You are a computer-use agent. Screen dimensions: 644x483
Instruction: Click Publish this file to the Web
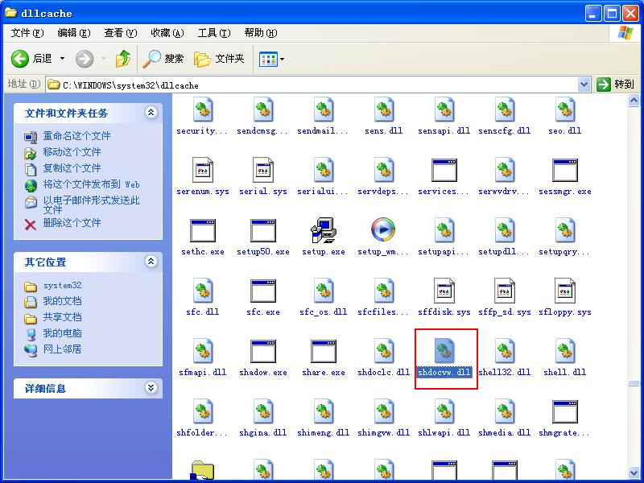[91, 184]
